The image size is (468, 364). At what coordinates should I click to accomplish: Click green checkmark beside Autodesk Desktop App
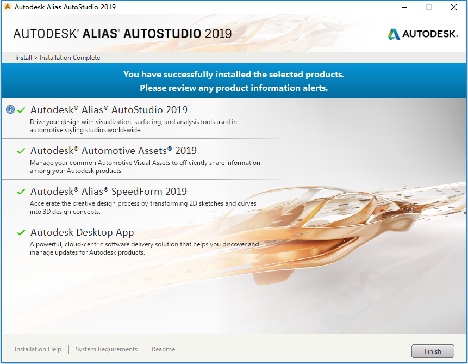(x=21, y=232)
